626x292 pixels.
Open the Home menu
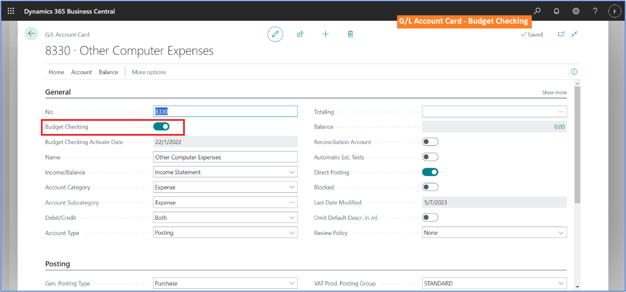[56, 72]
